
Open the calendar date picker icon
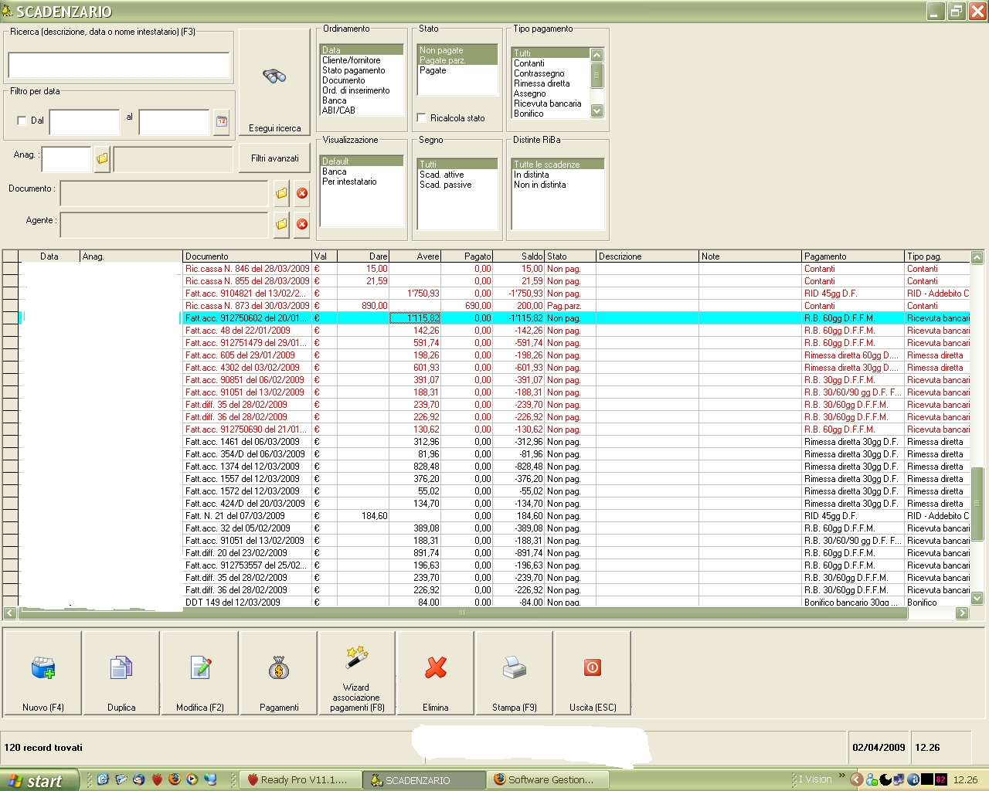coord(222,121)
